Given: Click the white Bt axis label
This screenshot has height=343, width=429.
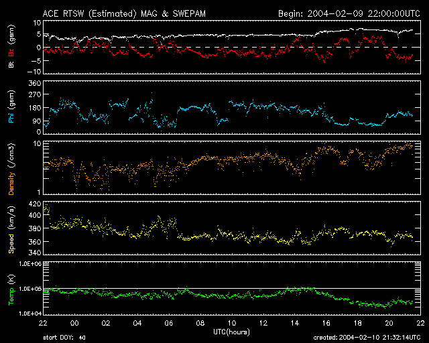Looking at the screenshot, I should [x=11, y=66].
